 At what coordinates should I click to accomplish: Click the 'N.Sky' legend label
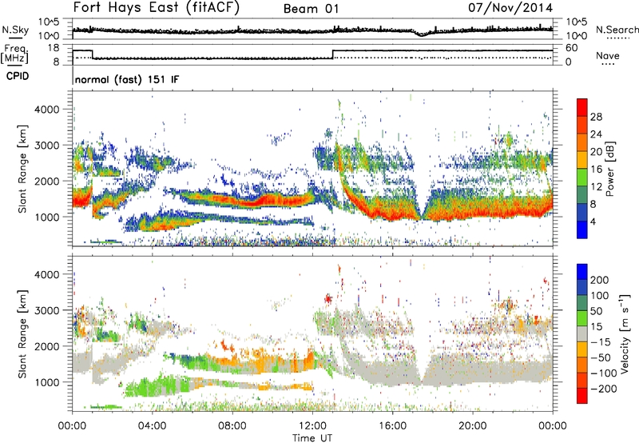[15, 30]
